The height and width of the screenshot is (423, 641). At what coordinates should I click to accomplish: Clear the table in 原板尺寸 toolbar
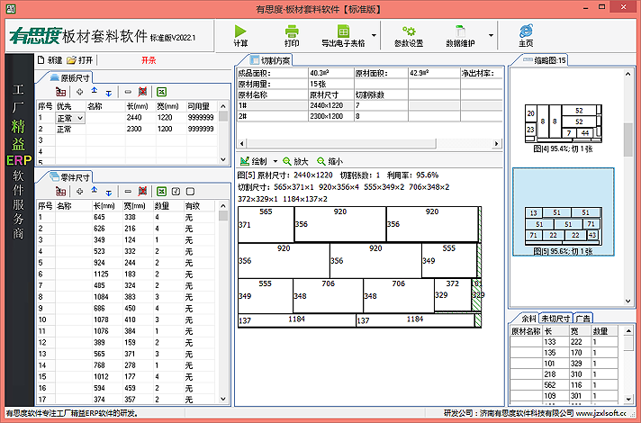61,92
